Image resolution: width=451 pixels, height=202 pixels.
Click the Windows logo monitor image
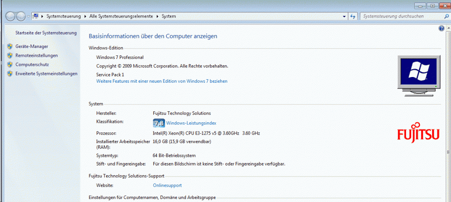coord(419,76)
